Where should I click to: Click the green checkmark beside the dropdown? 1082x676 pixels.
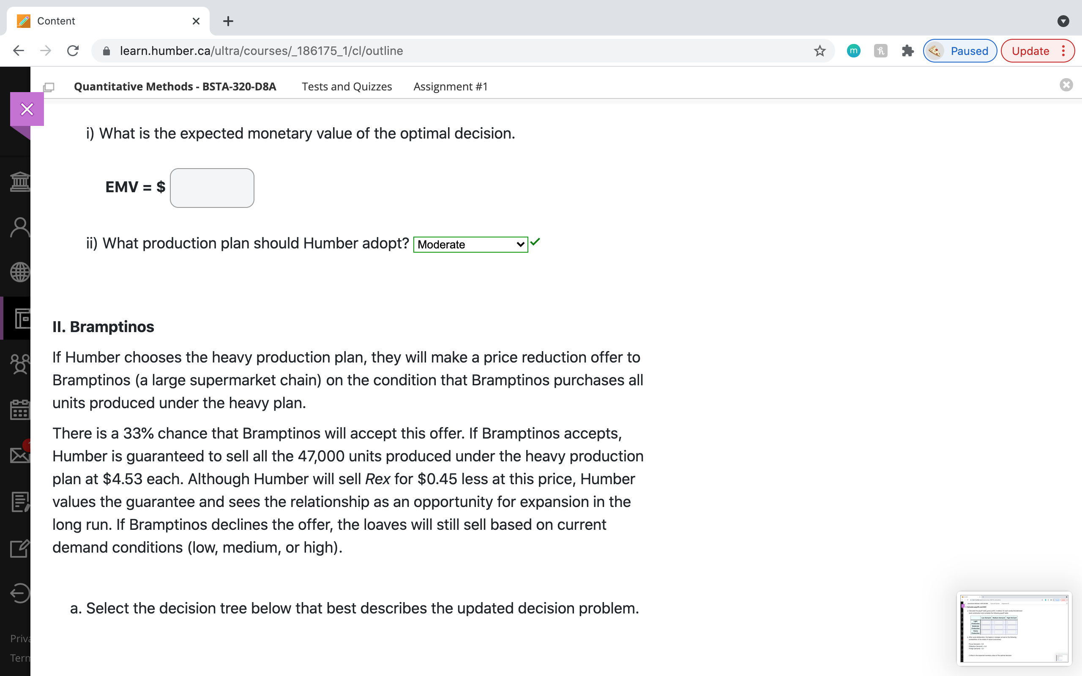click(535, 242)
